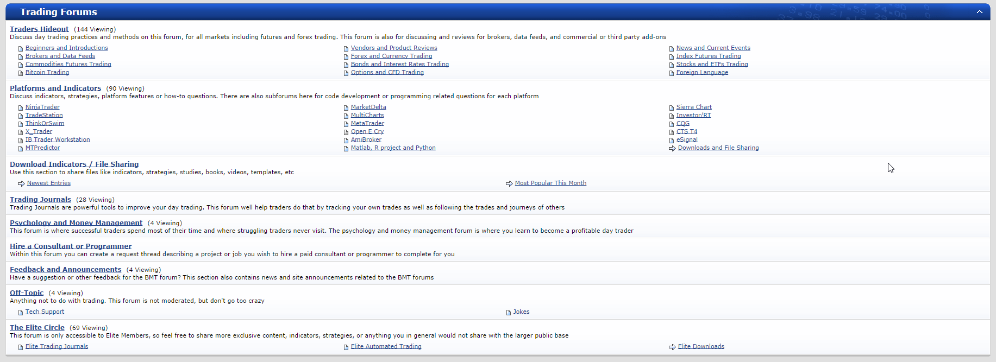Open the MultiCharts subforum
The width and height of the screenshot is (996, 362).
(x=367, y=115)
